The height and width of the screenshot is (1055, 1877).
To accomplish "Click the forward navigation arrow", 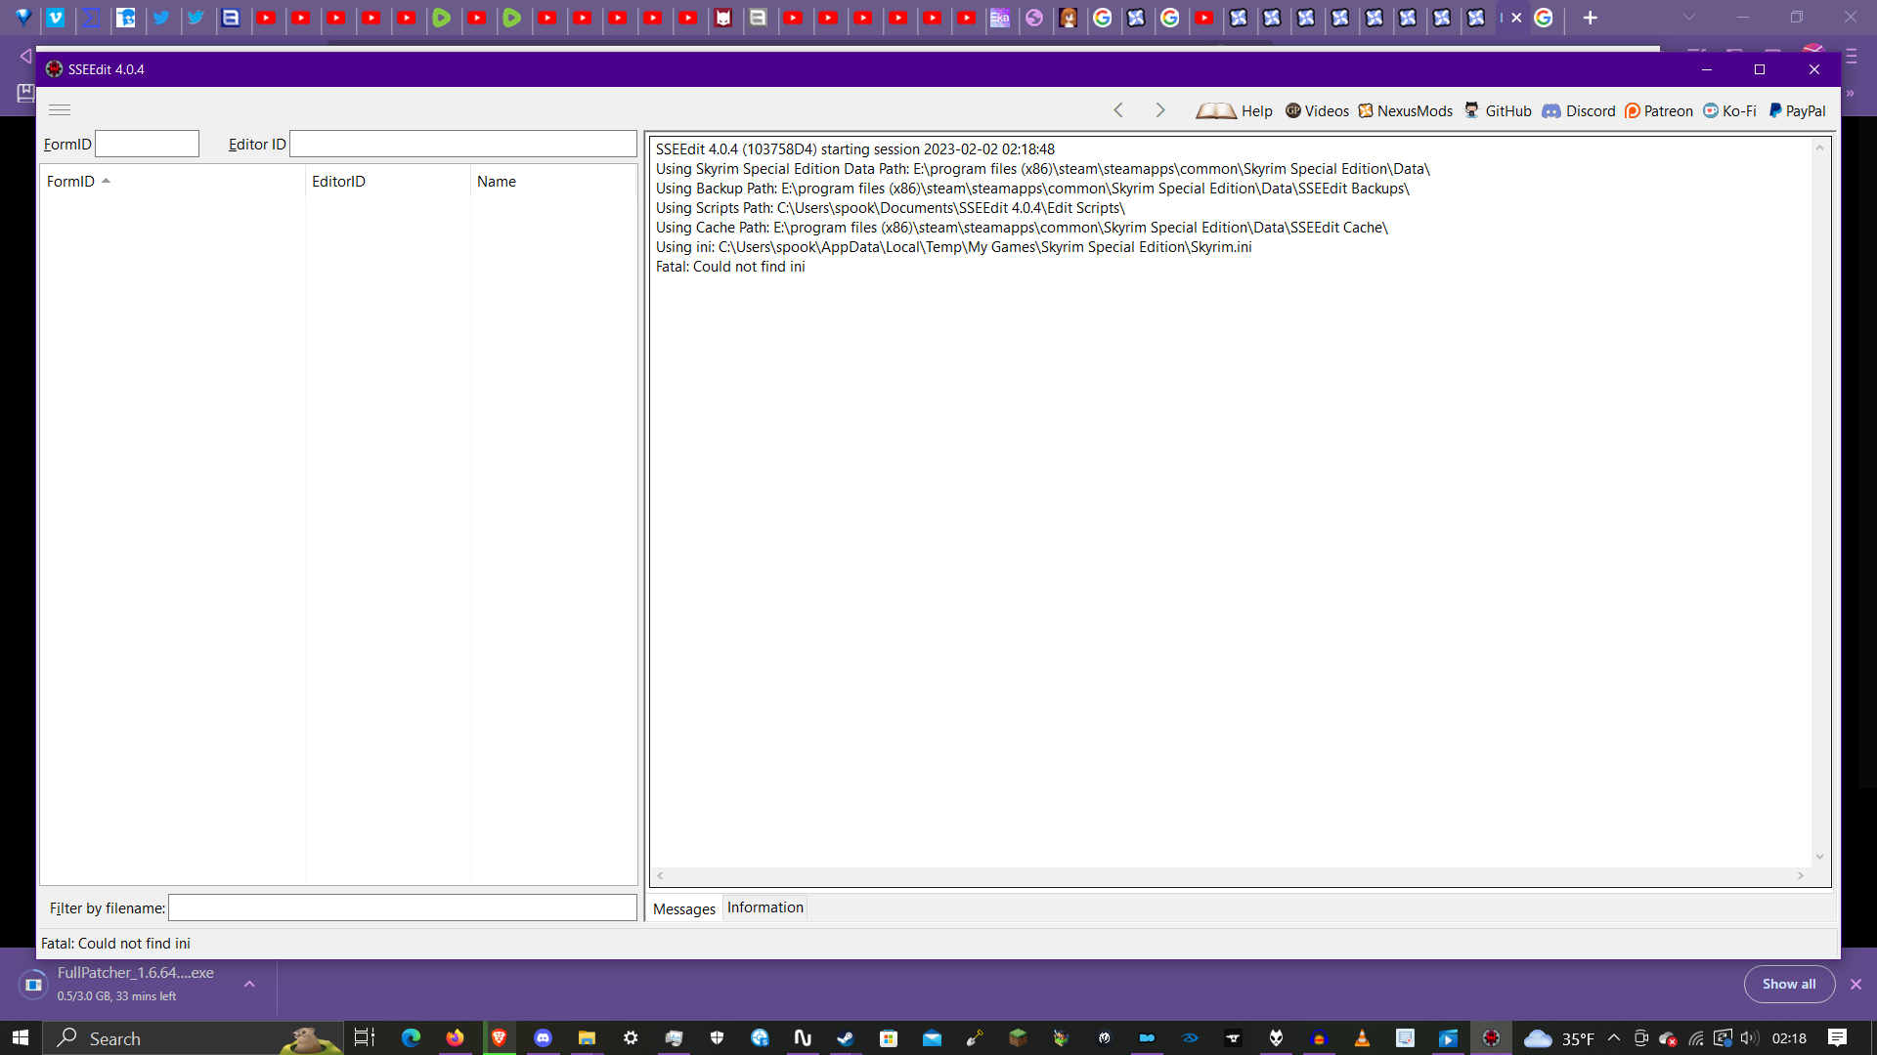I will pos(1160,110).
